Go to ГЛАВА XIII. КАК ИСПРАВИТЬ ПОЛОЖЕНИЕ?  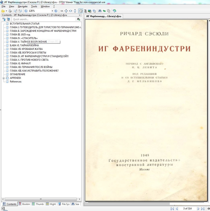tap(34, 70)
